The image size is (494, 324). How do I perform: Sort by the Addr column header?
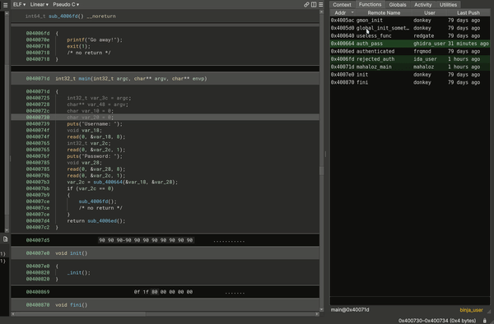343,12
